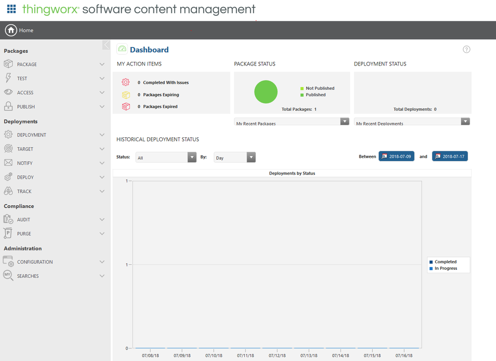The height and width of the screenshot is (361, 496).
Task: Click the green package status pie chart
Action: pyautogui.click(x=266, y=92)
